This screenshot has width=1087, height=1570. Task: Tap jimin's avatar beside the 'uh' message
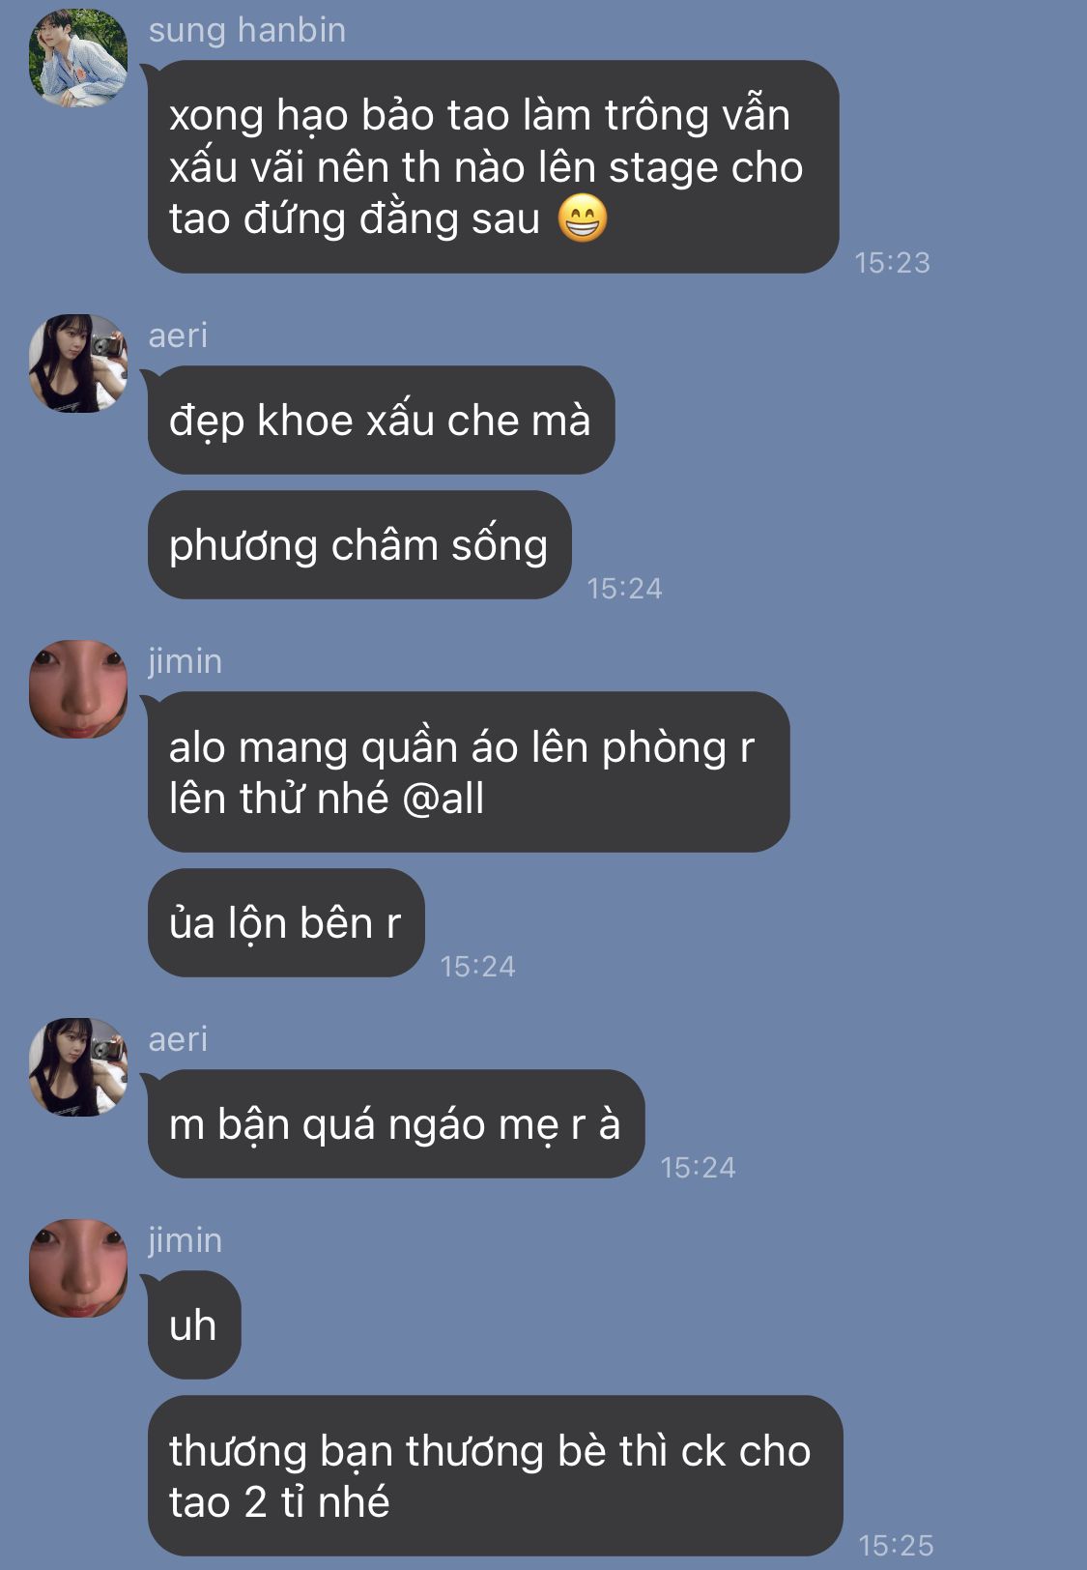[78, 1268]
